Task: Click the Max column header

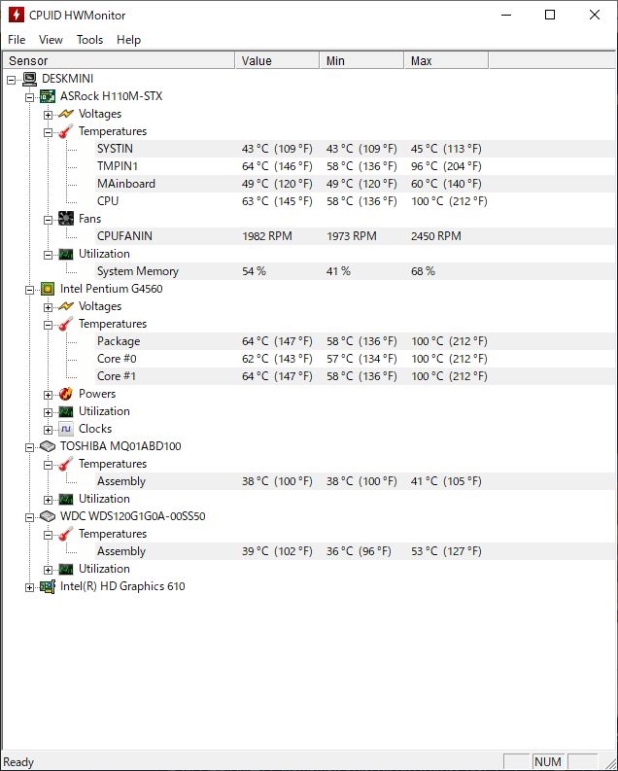Action: point(446,61)
